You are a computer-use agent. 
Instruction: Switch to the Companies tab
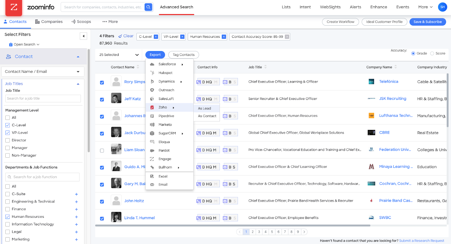pos(49,22)
